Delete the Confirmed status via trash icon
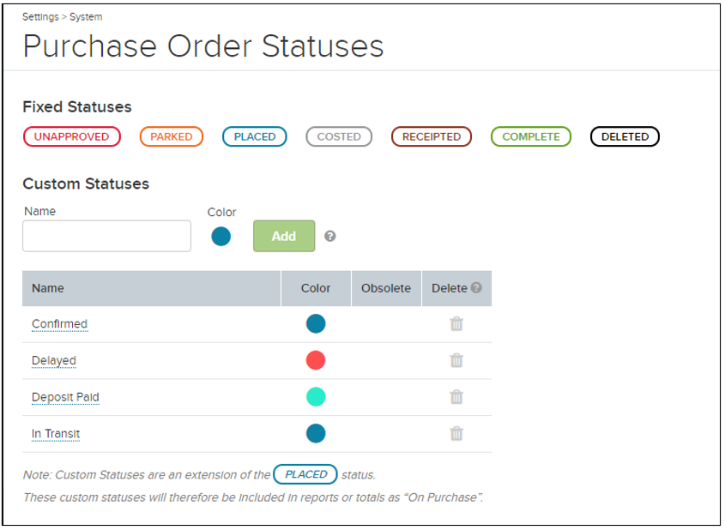Image resolution: width=725 pixels, height=530 pixels. point(456,324)
